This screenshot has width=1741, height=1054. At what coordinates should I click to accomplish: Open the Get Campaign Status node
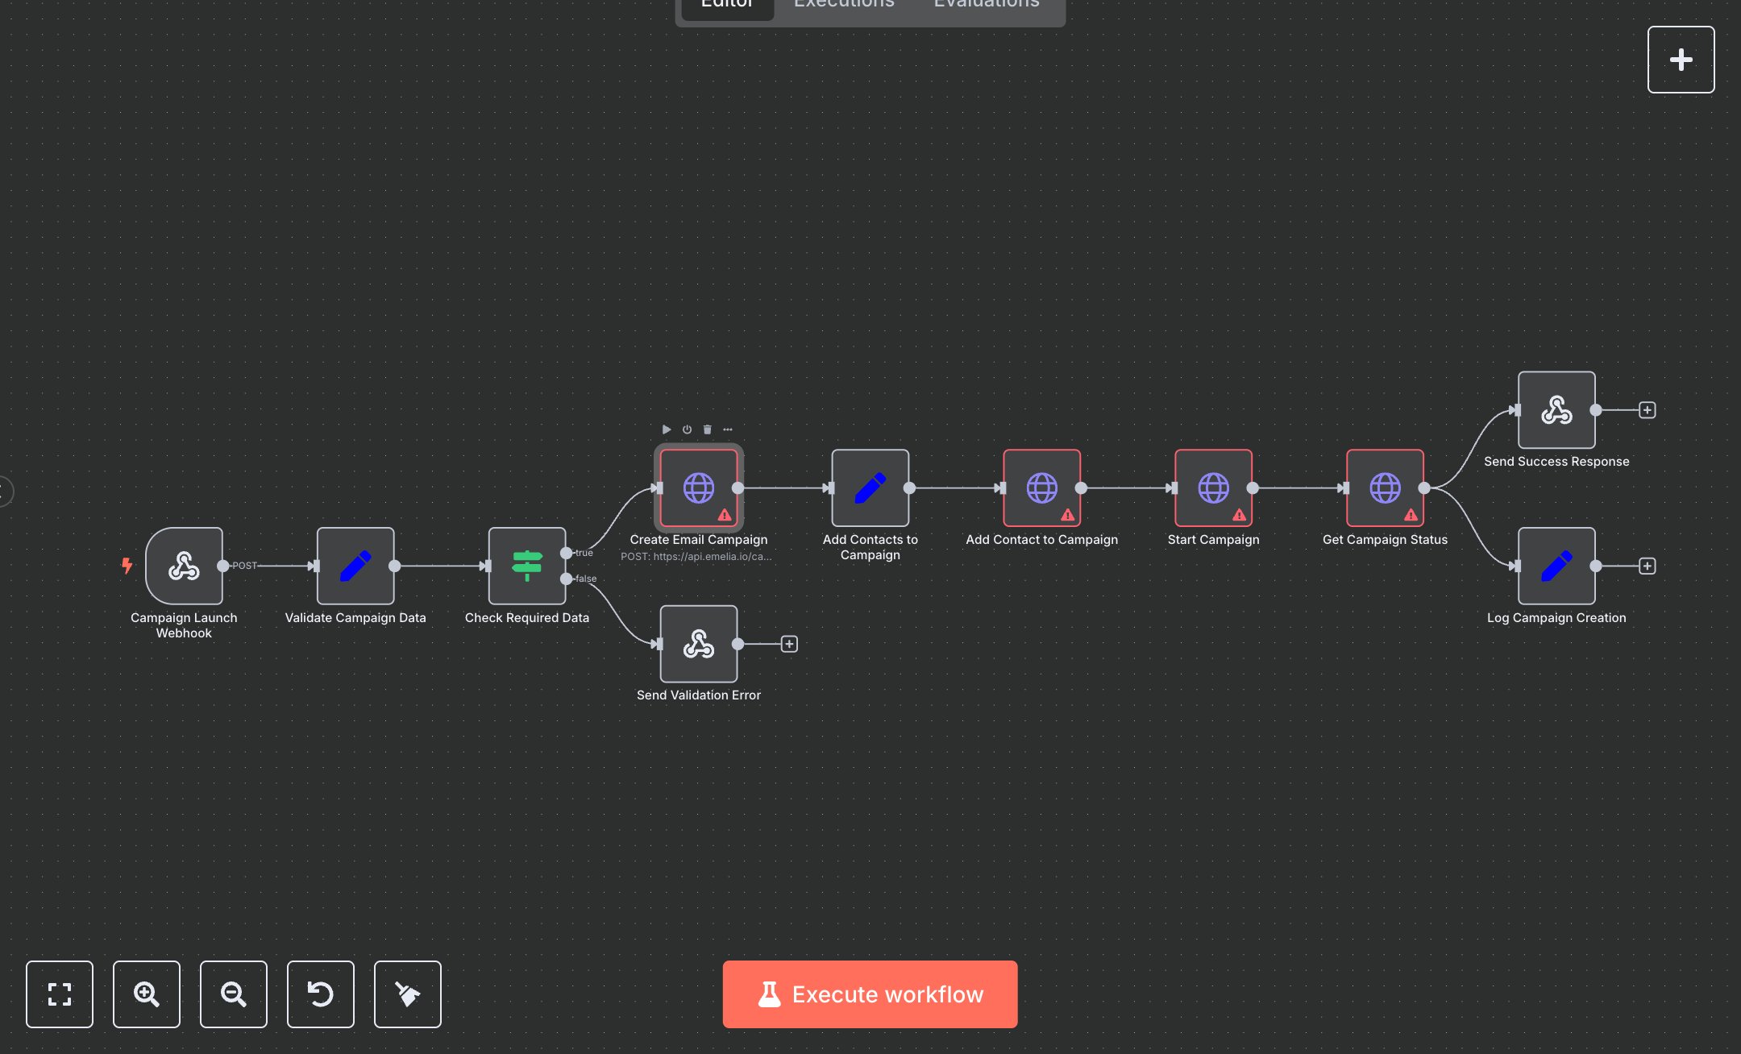tap(1384, 488)
